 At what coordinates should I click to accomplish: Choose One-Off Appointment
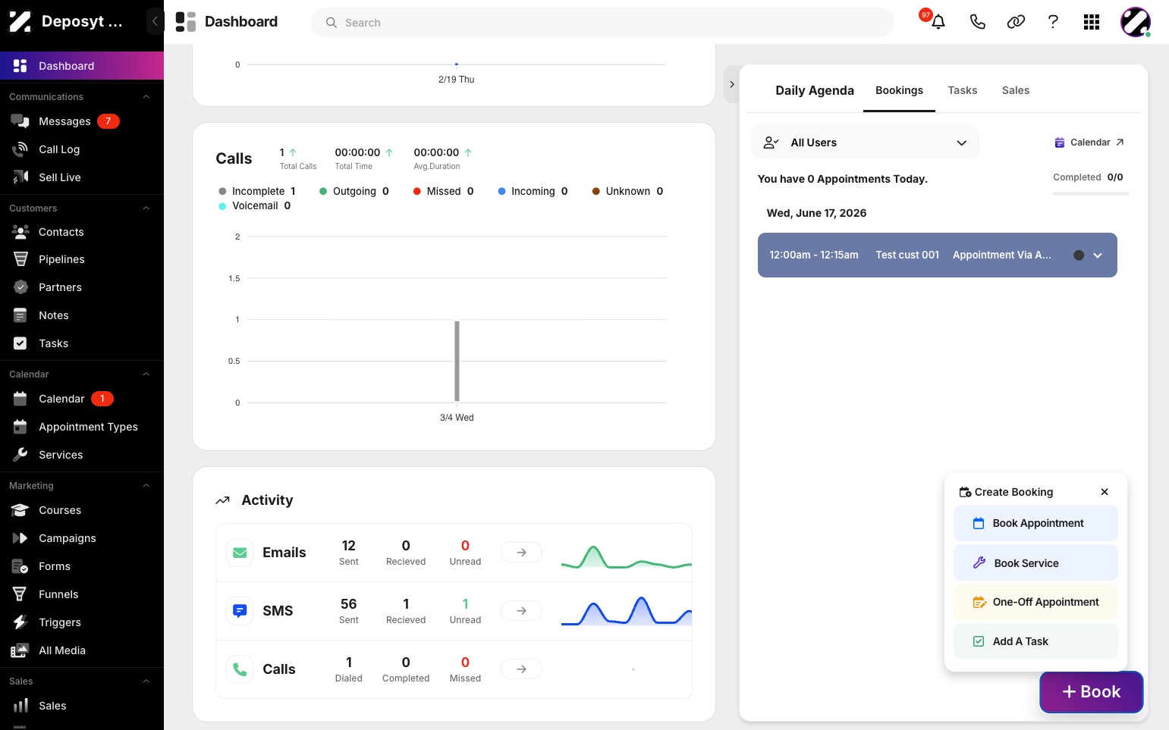1035,602
